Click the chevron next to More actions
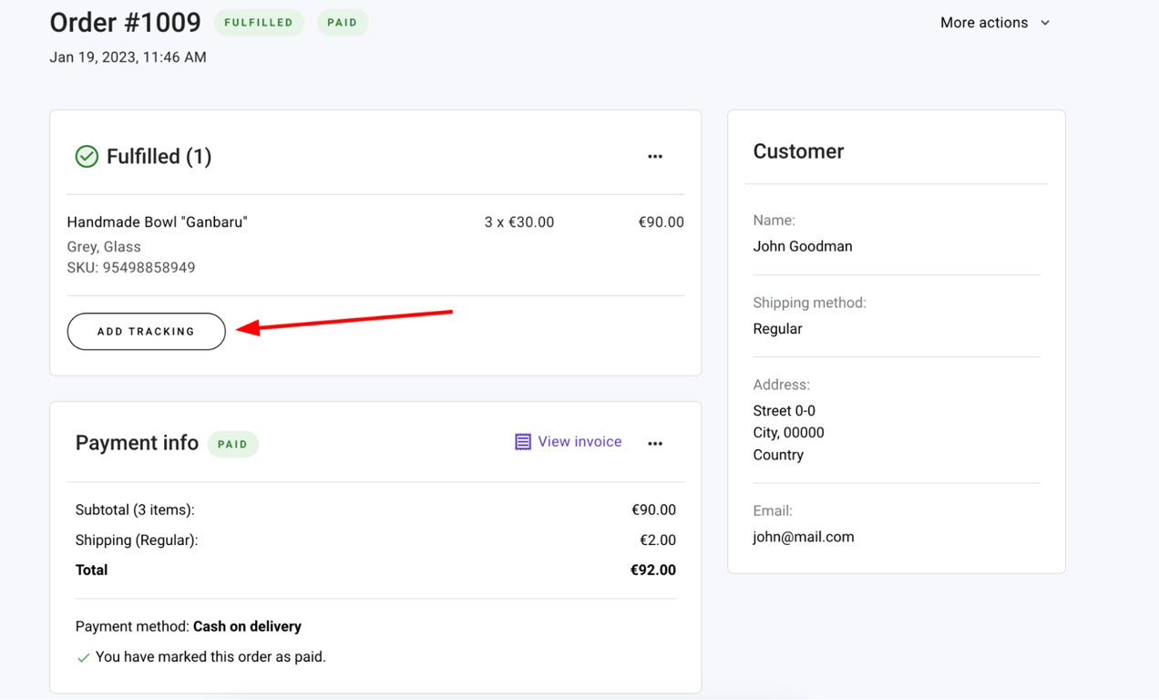This screenshot has height=700, width=1159. [1044, 22]
